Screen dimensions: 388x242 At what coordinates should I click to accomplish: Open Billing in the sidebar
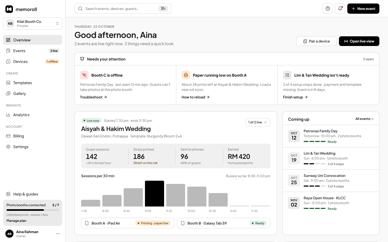tap(33, 136)
